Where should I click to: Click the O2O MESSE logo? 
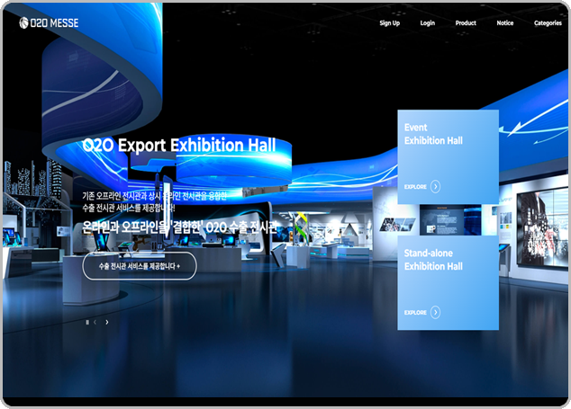pos(49,22)
